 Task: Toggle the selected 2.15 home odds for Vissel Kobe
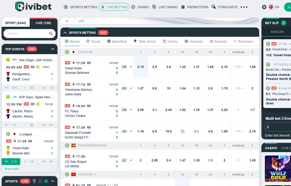tap(141, 67)
